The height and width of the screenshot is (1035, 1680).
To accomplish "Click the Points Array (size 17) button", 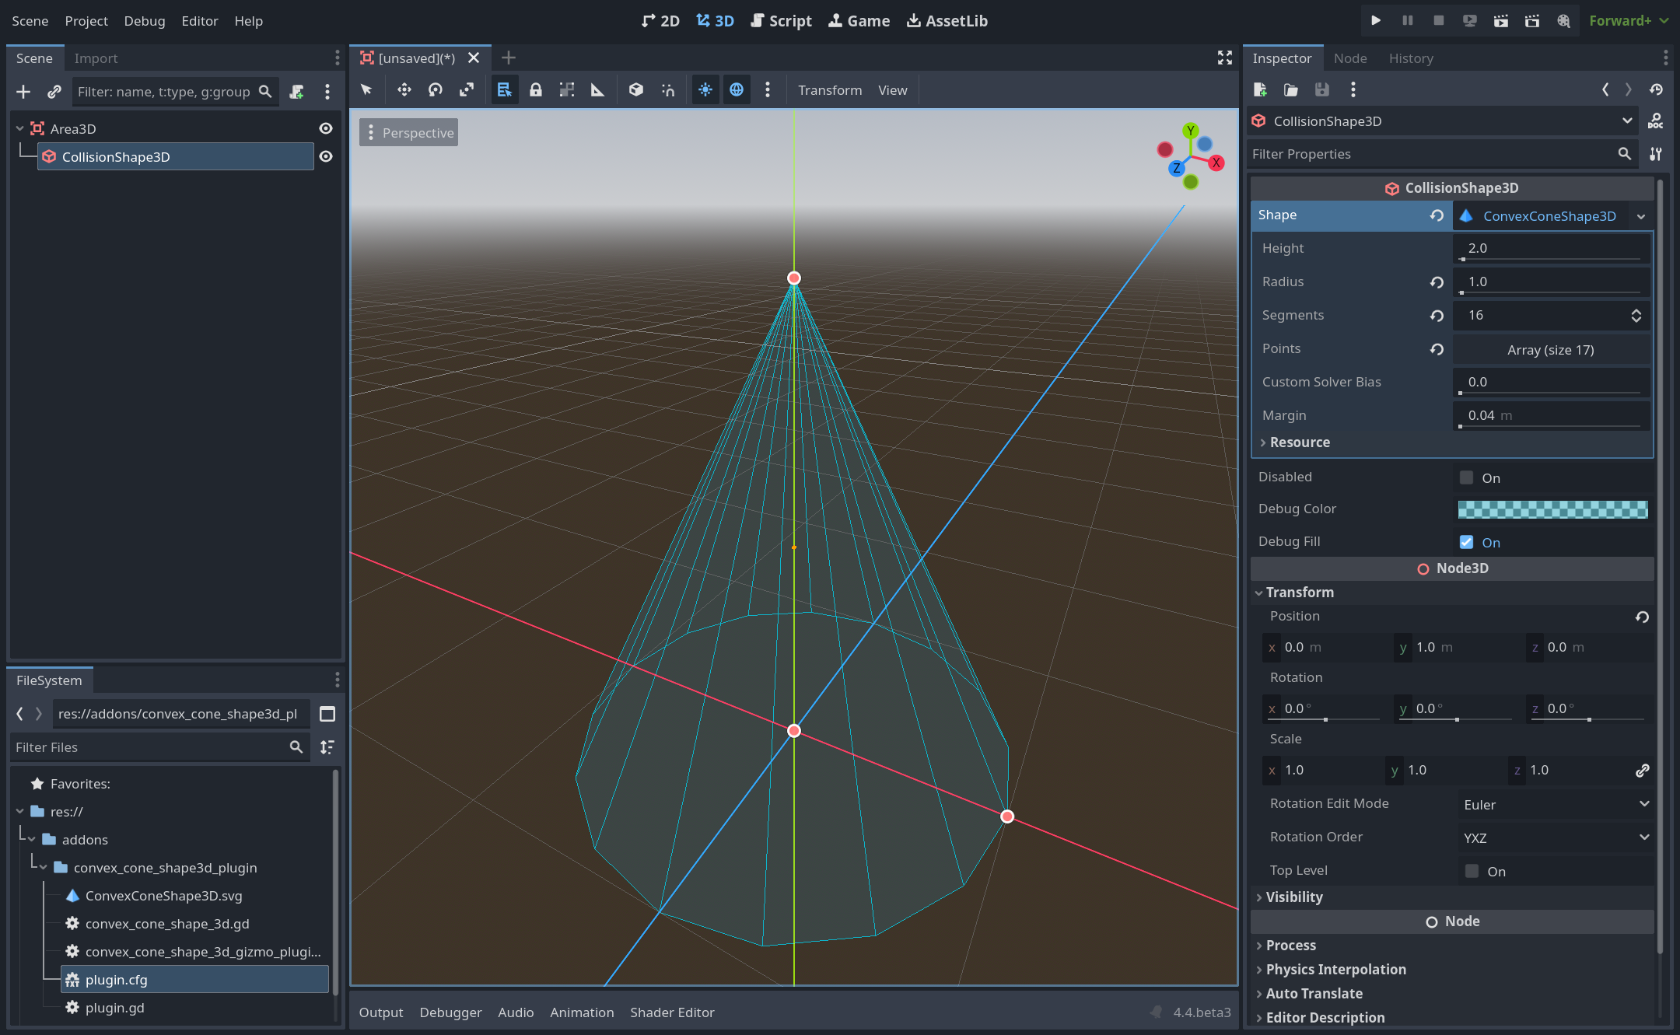I will pos(1550,349).
